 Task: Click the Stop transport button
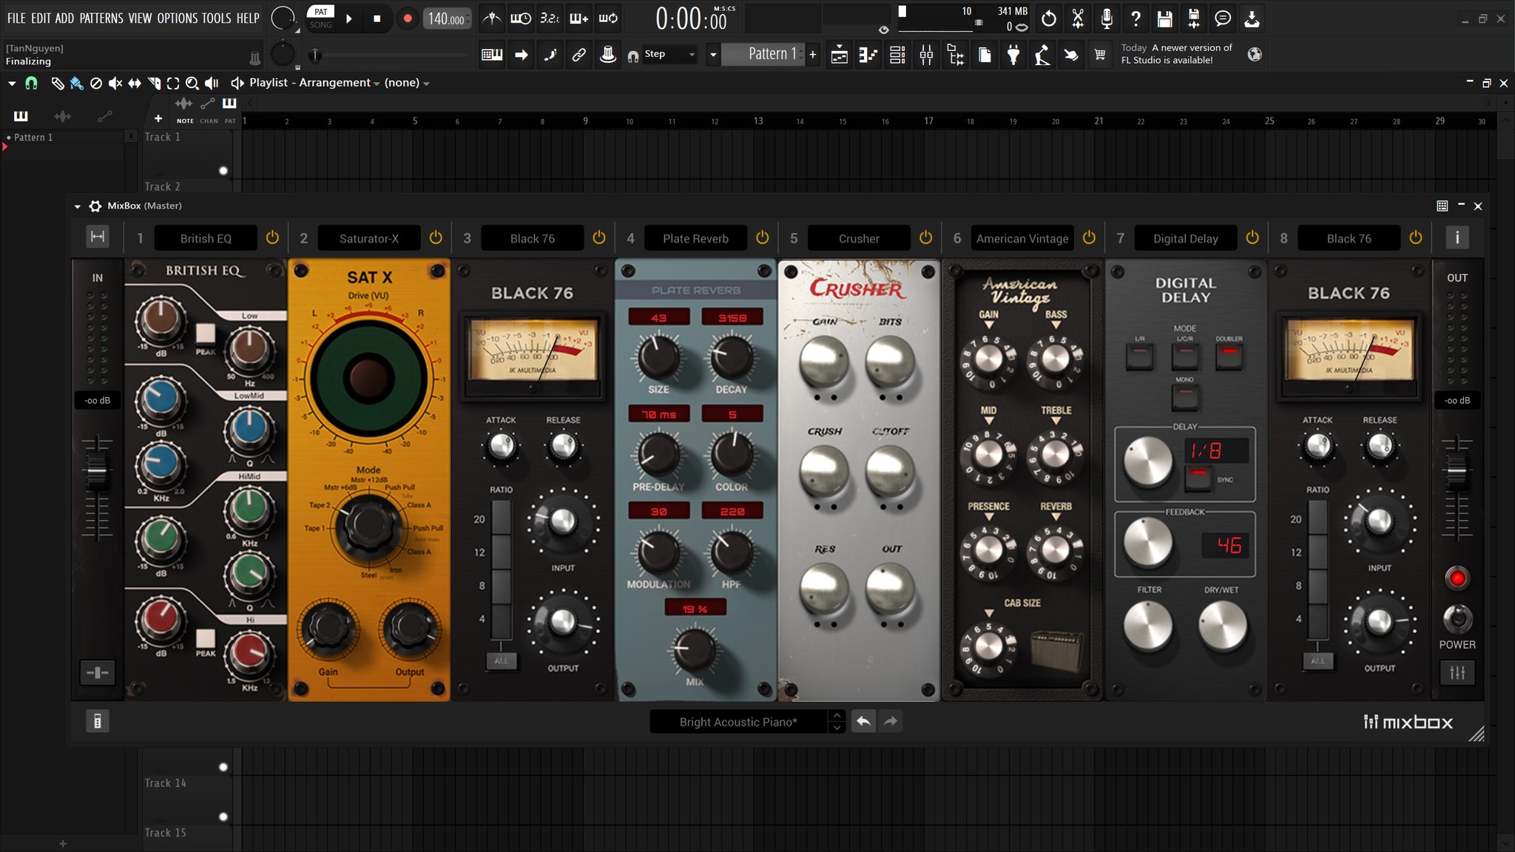tap(377, 18)
